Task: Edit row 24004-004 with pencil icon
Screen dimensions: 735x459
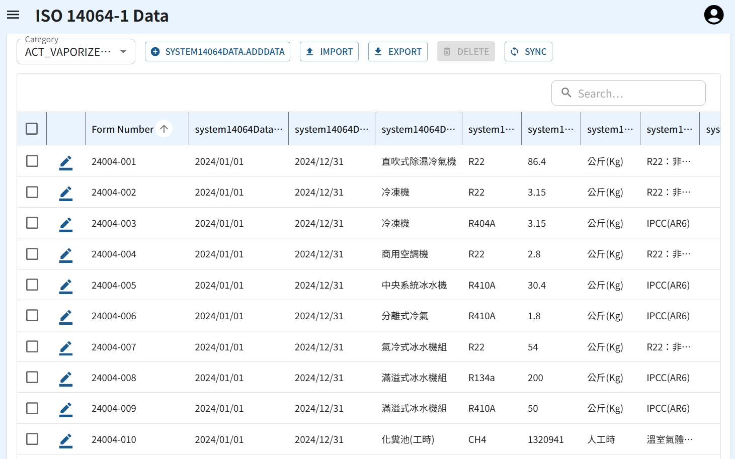Action: [66, 254]
